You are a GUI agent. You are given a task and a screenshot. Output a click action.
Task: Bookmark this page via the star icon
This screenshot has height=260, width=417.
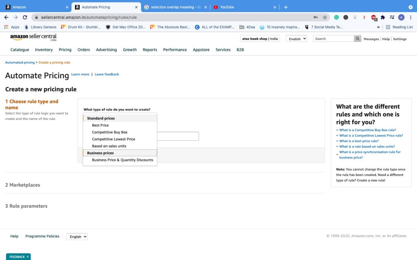pos(325,17)
